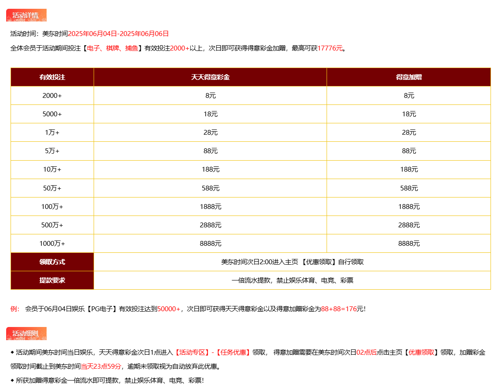Image resolution: width=498 pixels, height=388 pixels.
Task: Click 188元 in the 得意加赠 column
Action: click(x=409, y=169)
